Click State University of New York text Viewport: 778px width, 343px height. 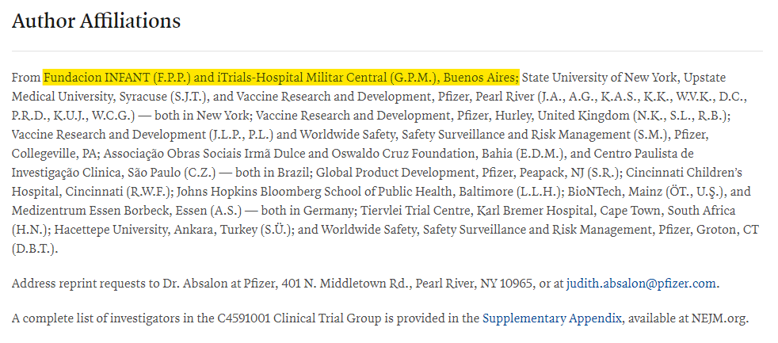tap(599, 78)
